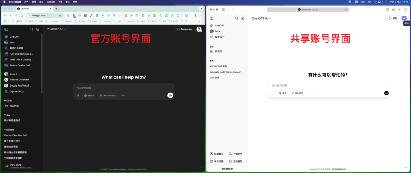This screenshot has height=173, width=411.
Task: Click the search icon in dark ChatGPT sidebar
Action: pyautogui.click(x=31, y=29)
